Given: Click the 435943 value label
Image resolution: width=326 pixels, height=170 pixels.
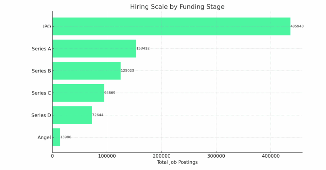Looking at the screenshot, I should point(297,26).
